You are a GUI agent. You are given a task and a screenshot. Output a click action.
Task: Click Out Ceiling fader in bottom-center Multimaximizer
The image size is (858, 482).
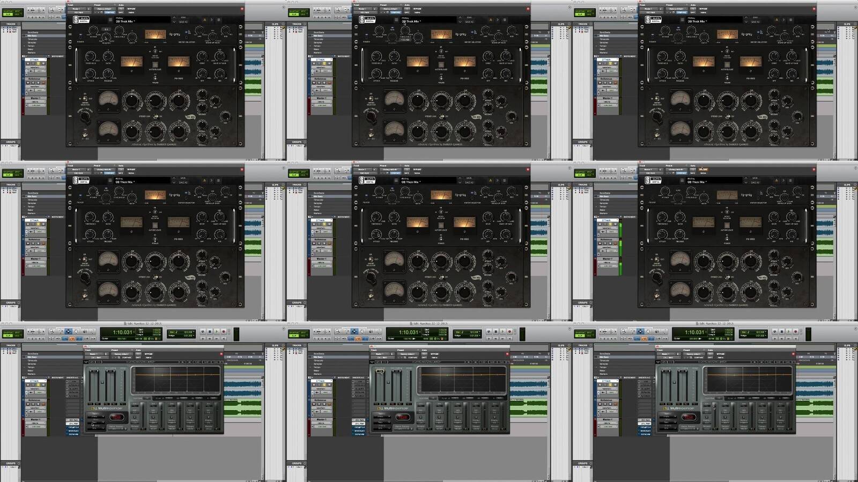(396, 371)
